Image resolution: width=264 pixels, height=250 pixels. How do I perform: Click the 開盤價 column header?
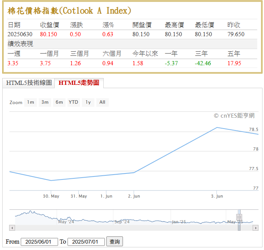point(142,25)
